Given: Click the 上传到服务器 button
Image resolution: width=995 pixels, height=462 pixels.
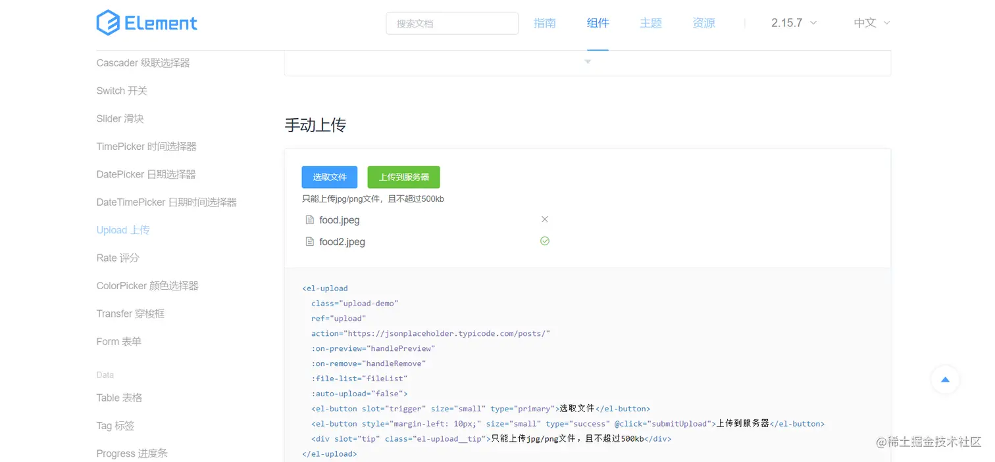Looking at the screenshot, I should pos(404,177).
